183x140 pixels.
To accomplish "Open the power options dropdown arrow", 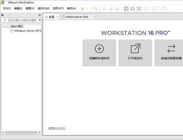I will tap(87, 9).
